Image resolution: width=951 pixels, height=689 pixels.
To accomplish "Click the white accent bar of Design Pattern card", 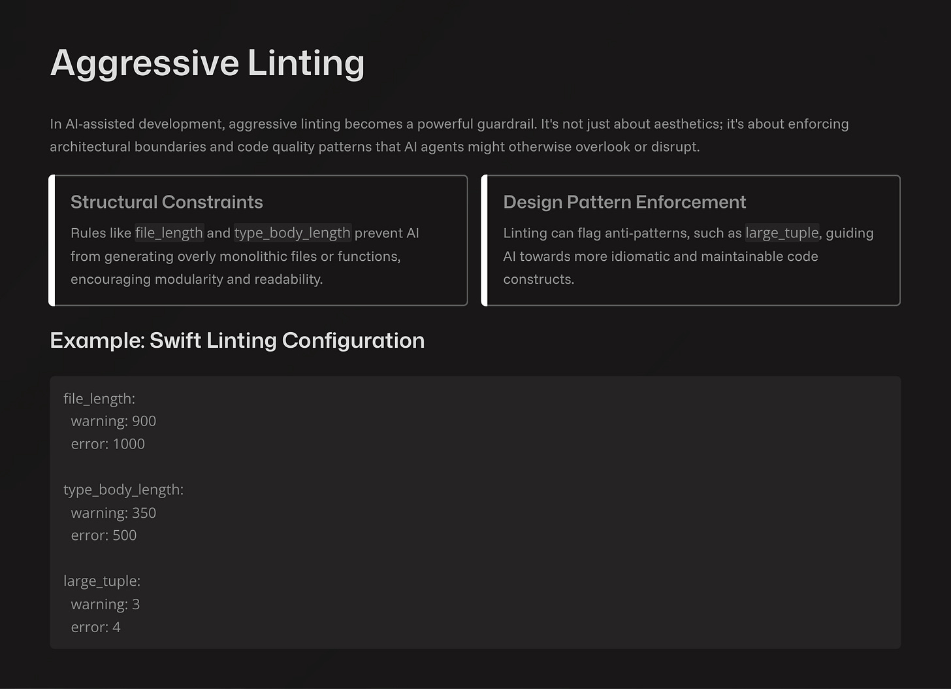I will tap(484, 240).
